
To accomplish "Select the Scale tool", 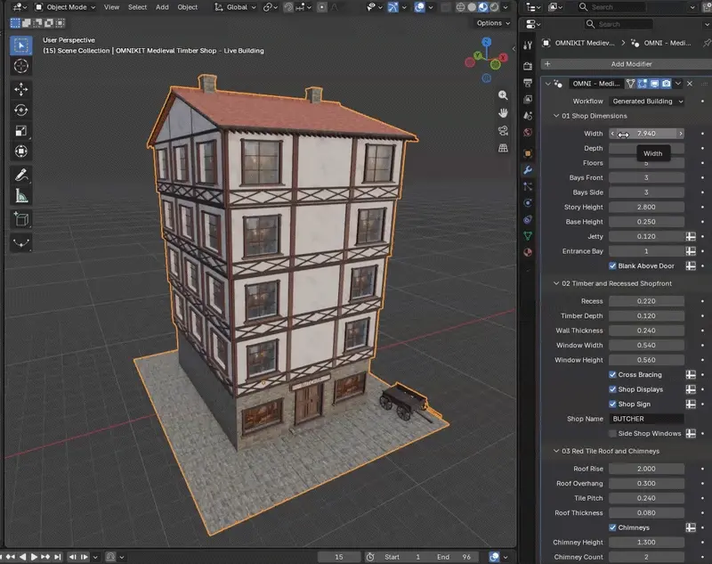I will pos(20,131).
